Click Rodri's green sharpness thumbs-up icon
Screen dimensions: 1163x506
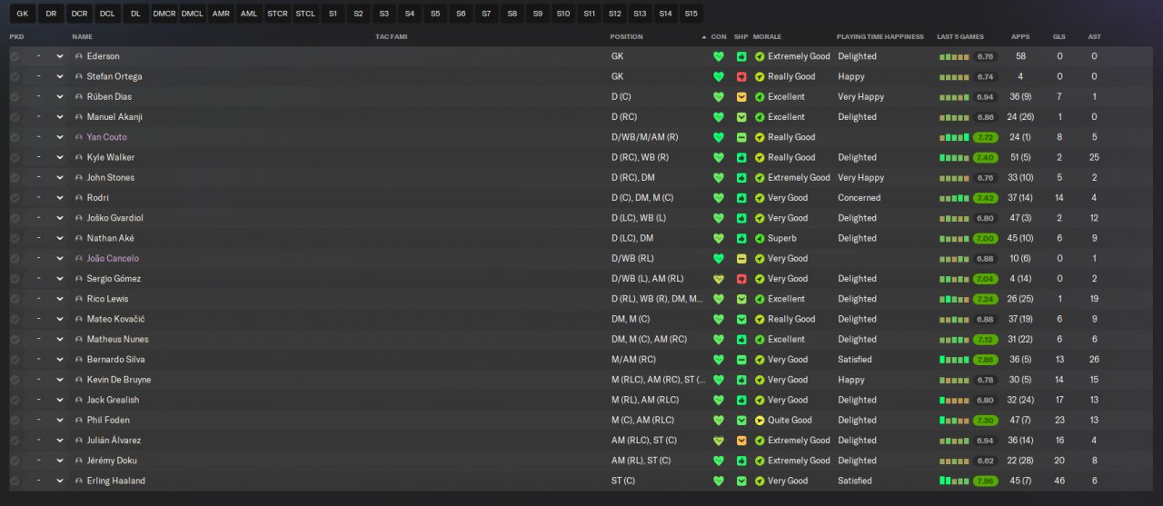[741, 198]
